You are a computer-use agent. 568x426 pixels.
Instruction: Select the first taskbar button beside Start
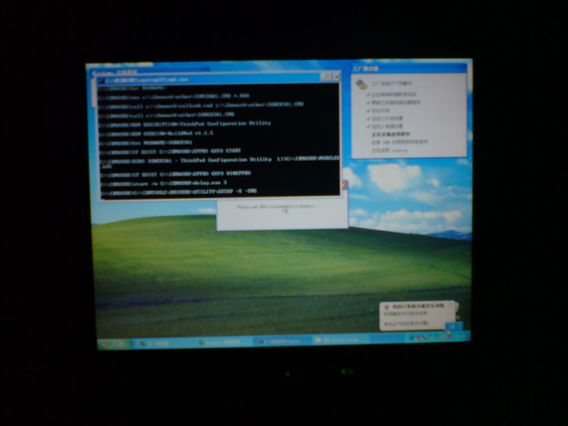[165, 343]
